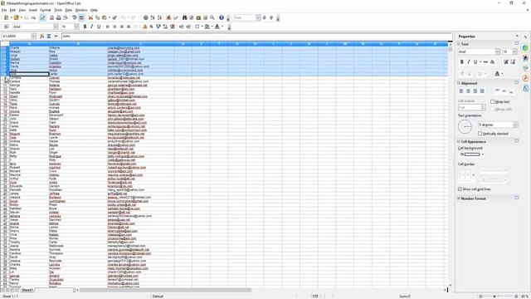Collapse the Cell Appearance section

459,141
